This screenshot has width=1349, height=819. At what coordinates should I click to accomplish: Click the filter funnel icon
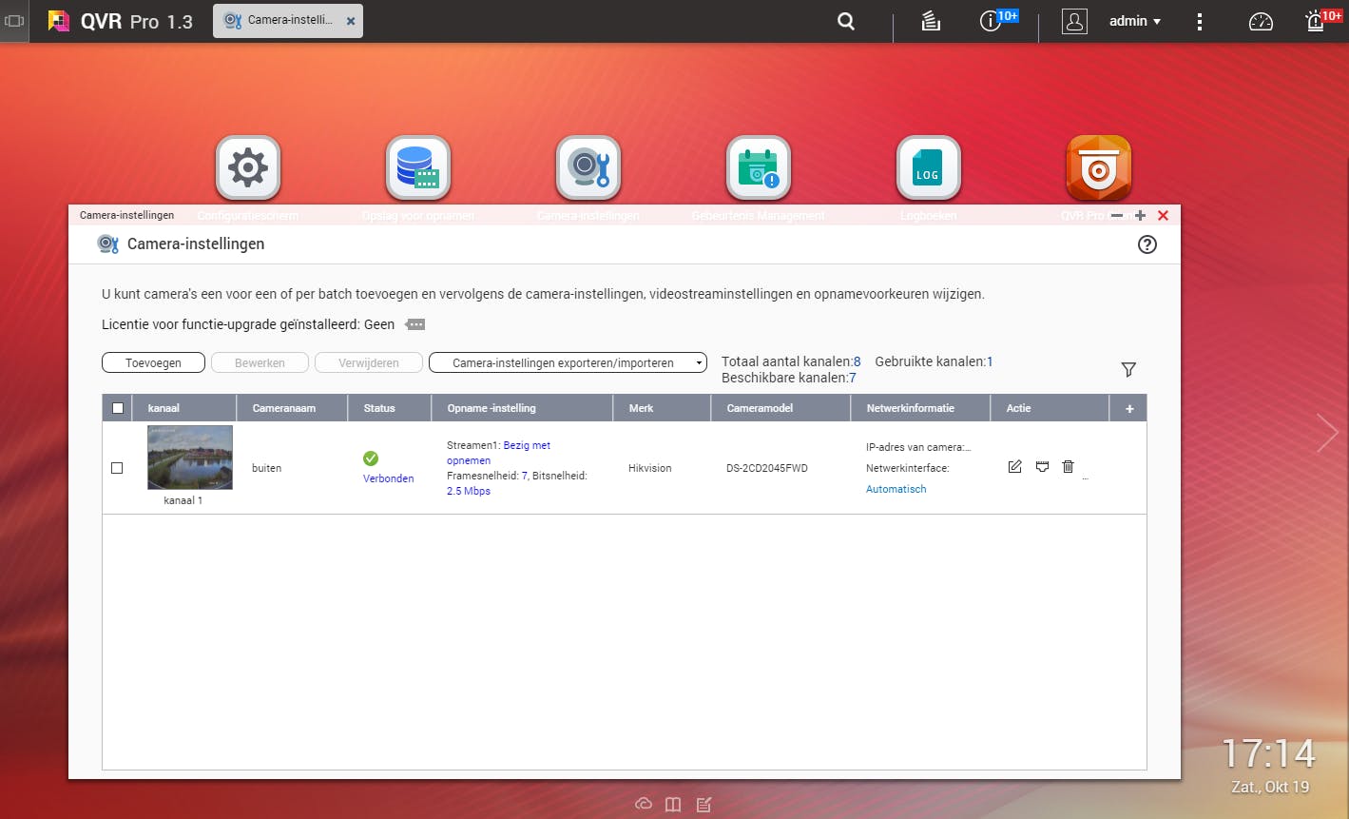point(1128,369)
